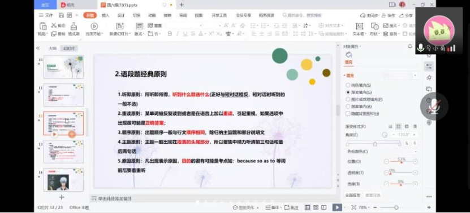
Task: Start slideshow with the play button at bottom
Action: coord(337,207)
